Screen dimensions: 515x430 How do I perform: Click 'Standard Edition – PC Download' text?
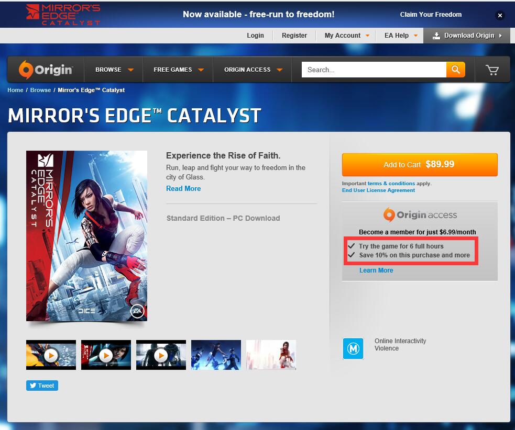click(223, 218)
